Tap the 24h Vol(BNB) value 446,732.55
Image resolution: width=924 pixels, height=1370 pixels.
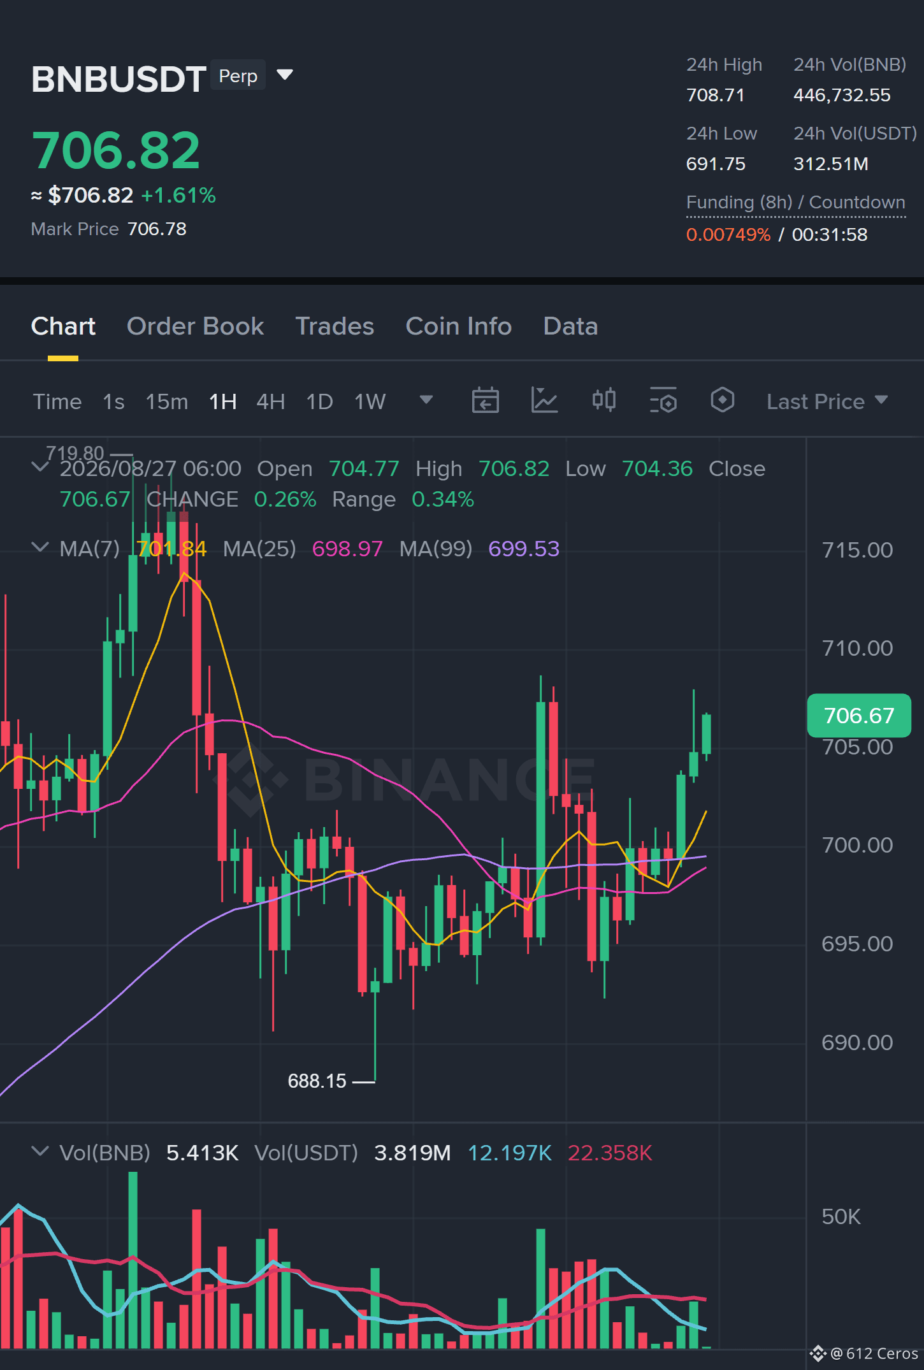point(842,96)
